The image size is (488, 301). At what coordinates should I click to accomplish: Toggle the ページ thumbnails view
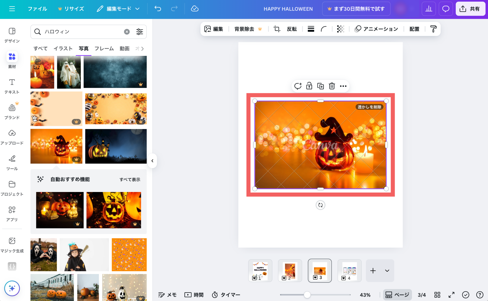397,295
